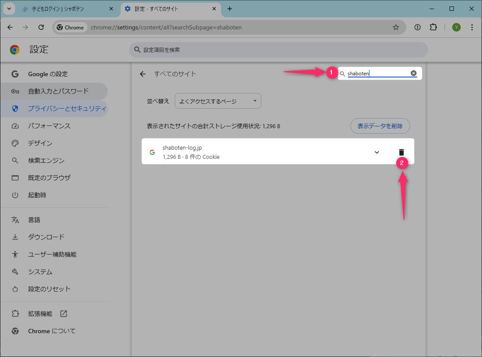This screenshot has width=482, height=357.
Task: Click the default browser window icon
Action: pos(15,178)
